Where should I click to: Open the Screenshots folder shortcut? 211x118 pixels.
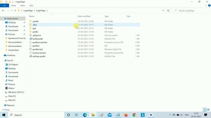click(x=14, y=50)
